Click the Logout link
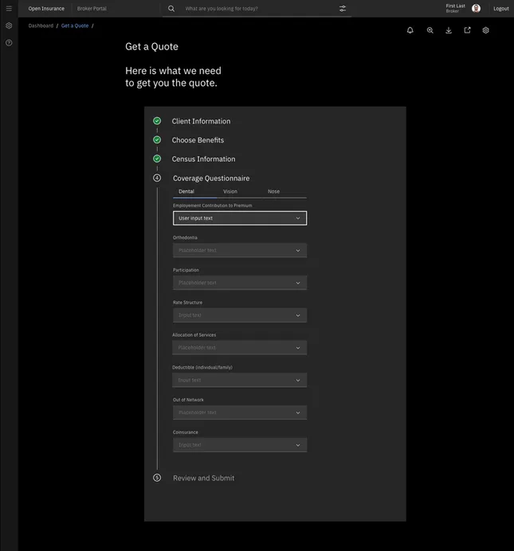This screenshot has width=514, height=551. point(501,9)
